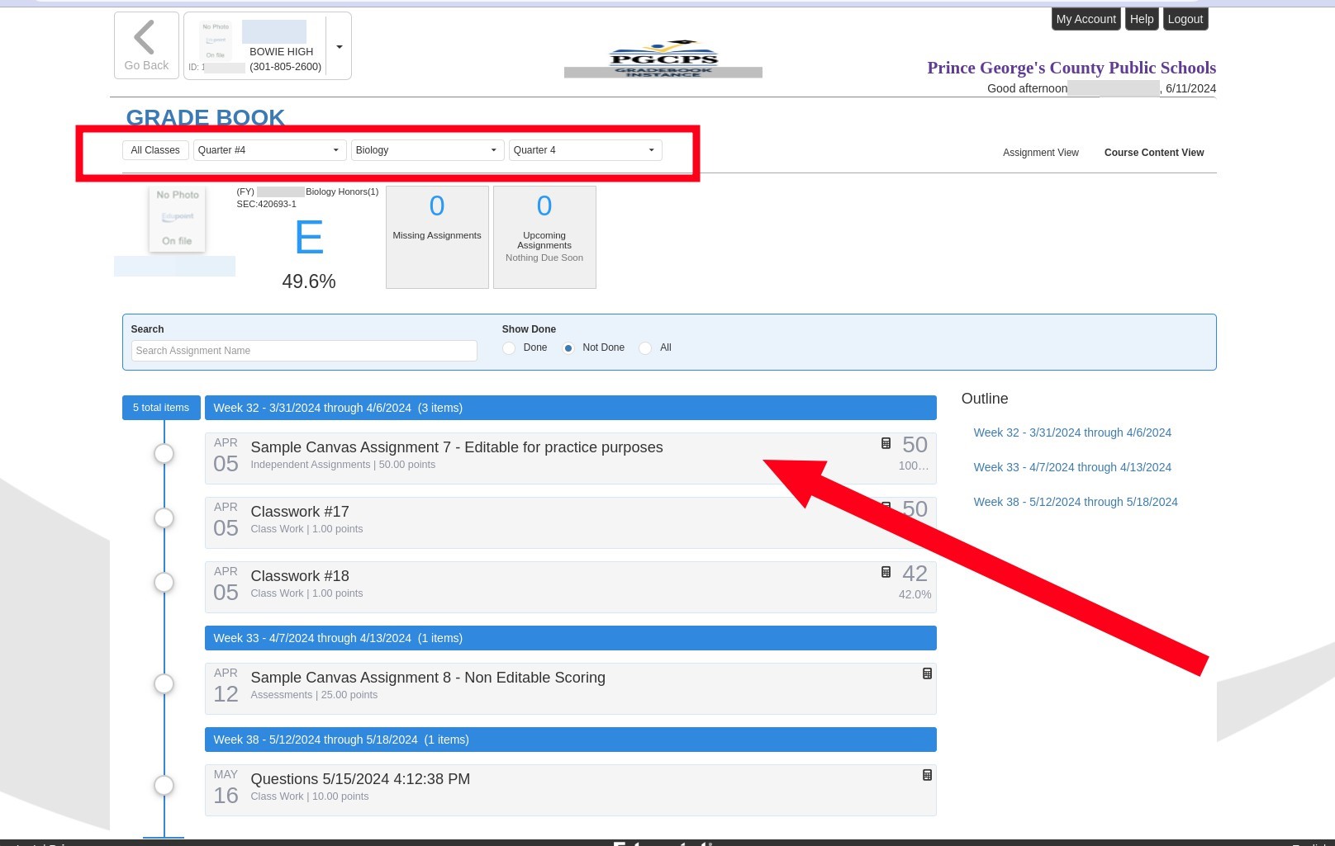Click rubric icon on Classwork #18 row
Image resolution: width=1335 pixels, height=846 pixels.
(886, 573)
